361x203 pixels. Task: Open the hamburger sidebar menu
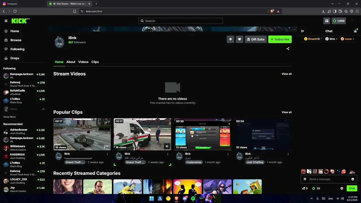point(6,21)
